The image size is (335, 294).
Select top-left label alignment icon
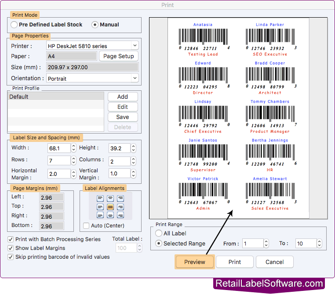coord(100,198)
